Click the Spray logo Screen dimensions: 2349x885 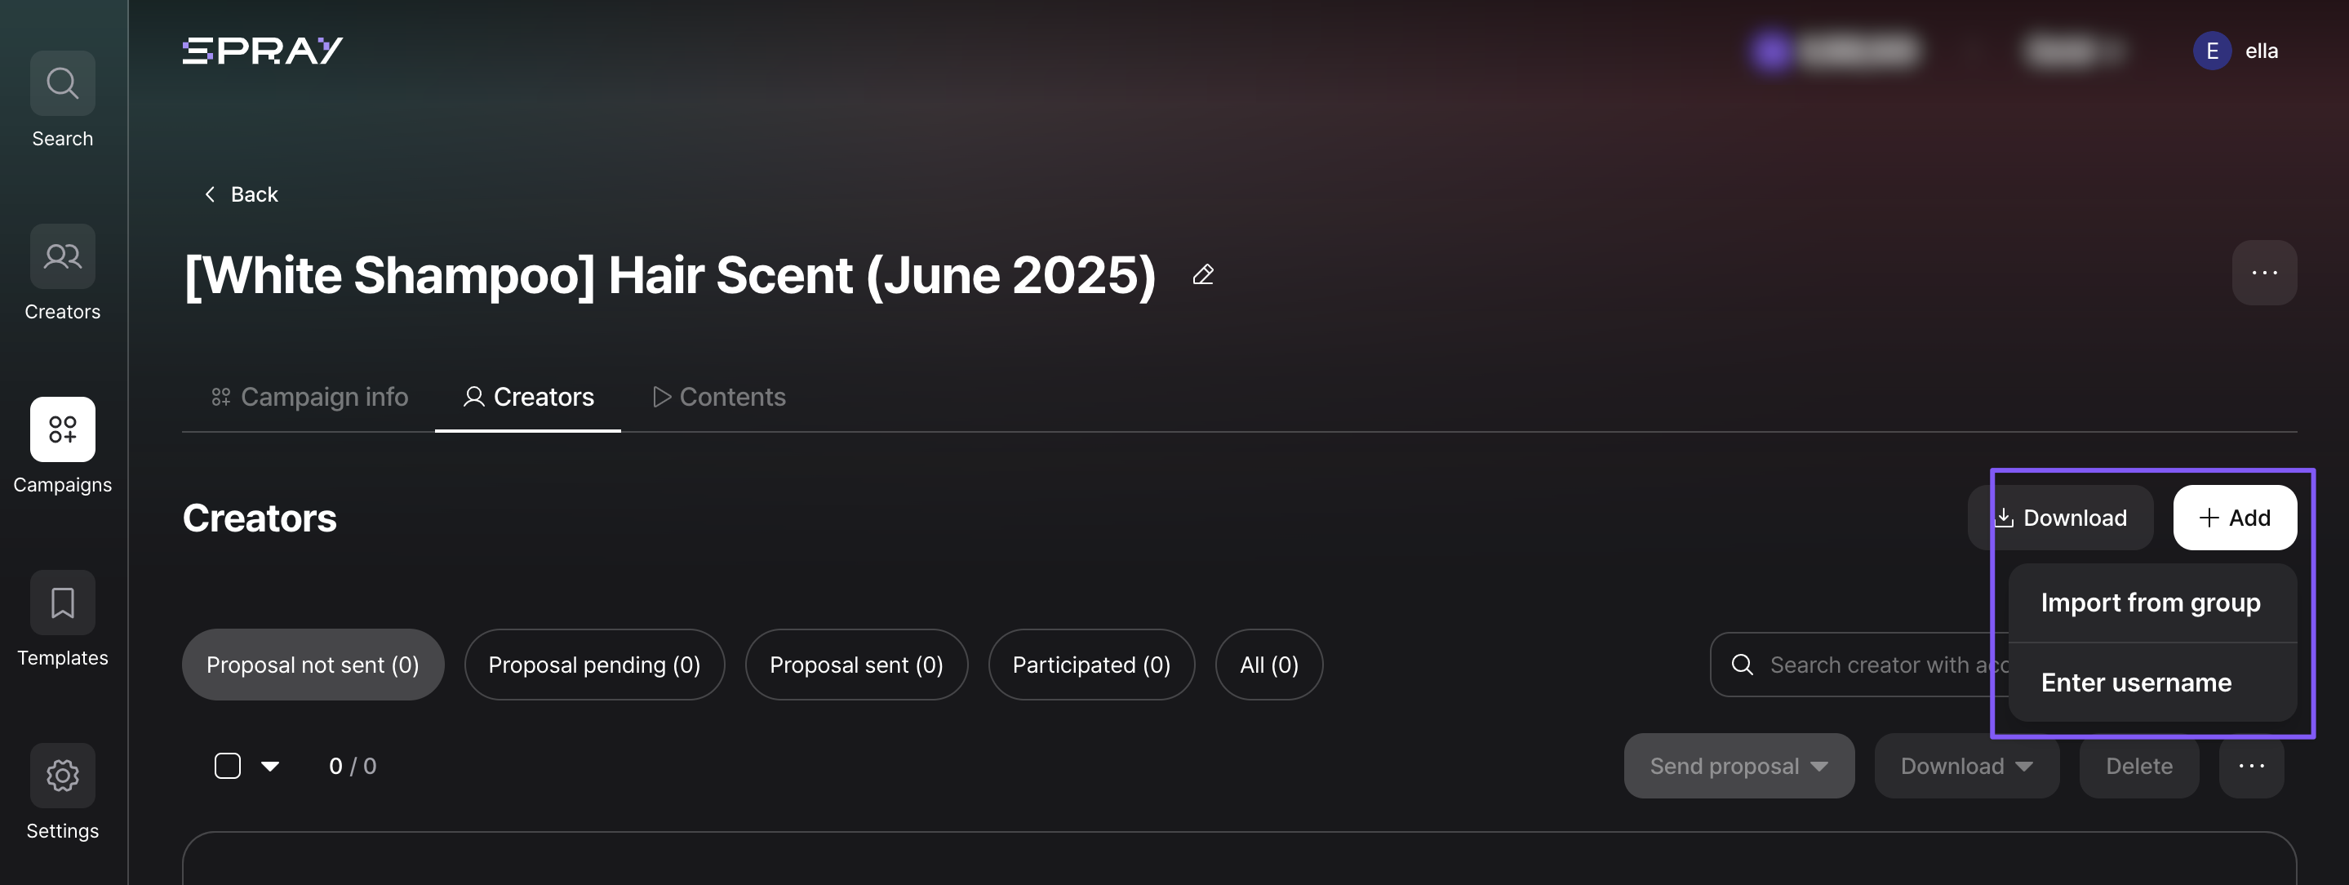263,50
